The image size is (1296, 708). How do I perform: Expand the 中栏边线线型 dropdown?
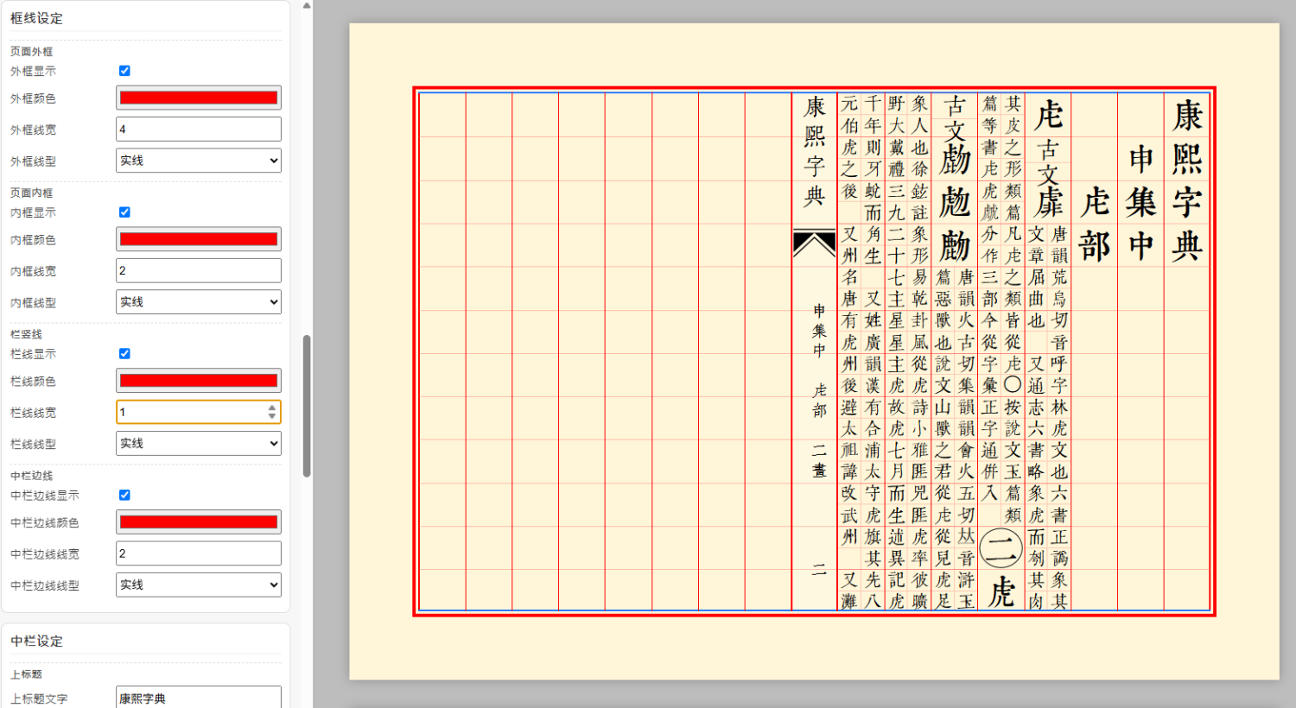[x=199, y=585]
